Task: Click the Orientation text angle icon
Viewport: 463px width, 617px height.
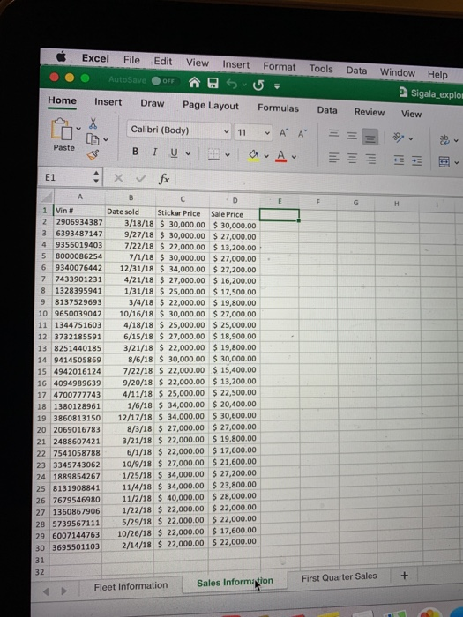Action: click(399, 138)
